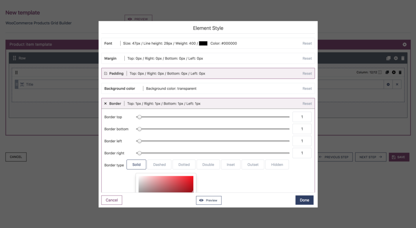Focus the Border top value field
The width and height of the screenshot is (416, 228).
click(302, 117)
